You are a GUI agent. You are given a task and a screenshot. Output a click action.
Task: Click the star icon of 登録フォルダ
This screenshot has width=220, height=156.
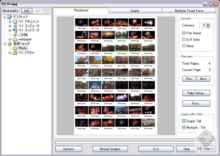pyautogui.click(x=10, y=44)
